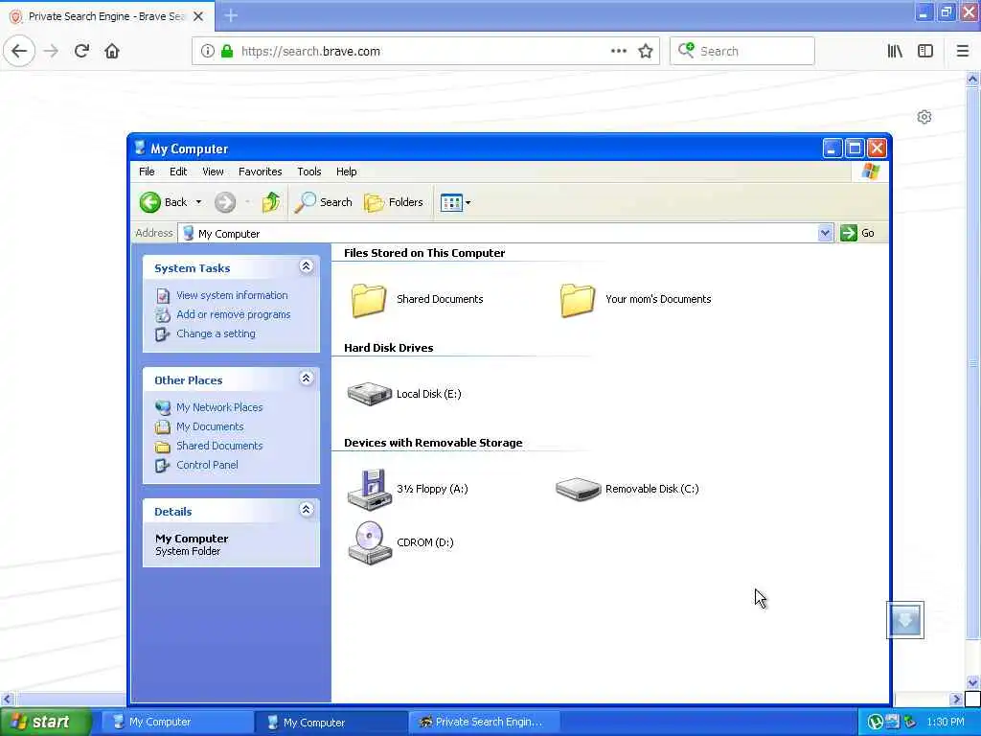Expand the Address bar dropdown

[x=825, y=233]
